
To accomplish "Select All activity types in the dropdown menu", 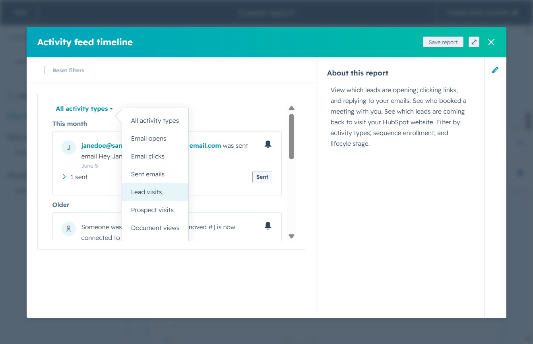I will [155, 121].
